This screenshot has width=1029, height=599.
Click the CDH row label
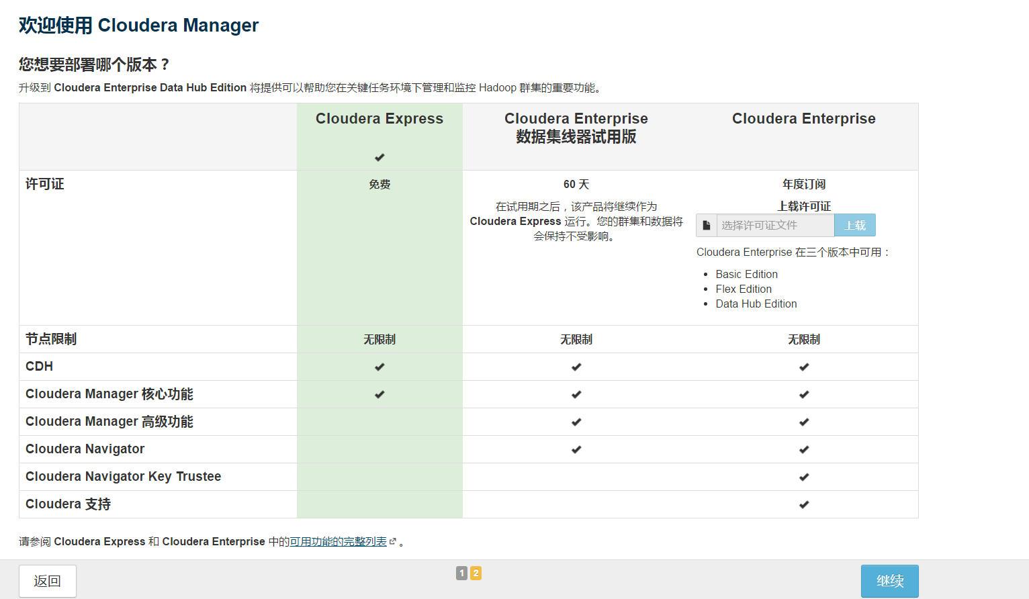[39, 367]
